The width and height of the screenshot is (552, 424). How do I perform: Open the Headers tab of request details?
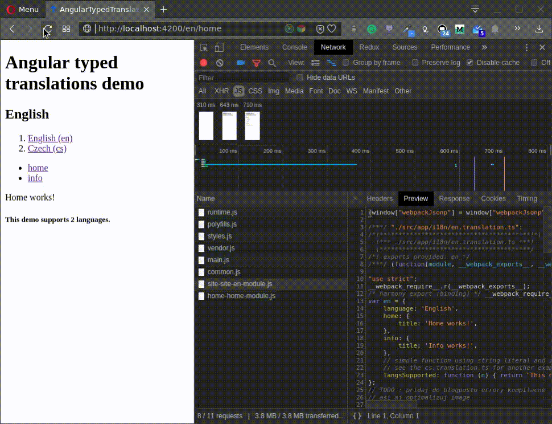(x=379, y=199)
